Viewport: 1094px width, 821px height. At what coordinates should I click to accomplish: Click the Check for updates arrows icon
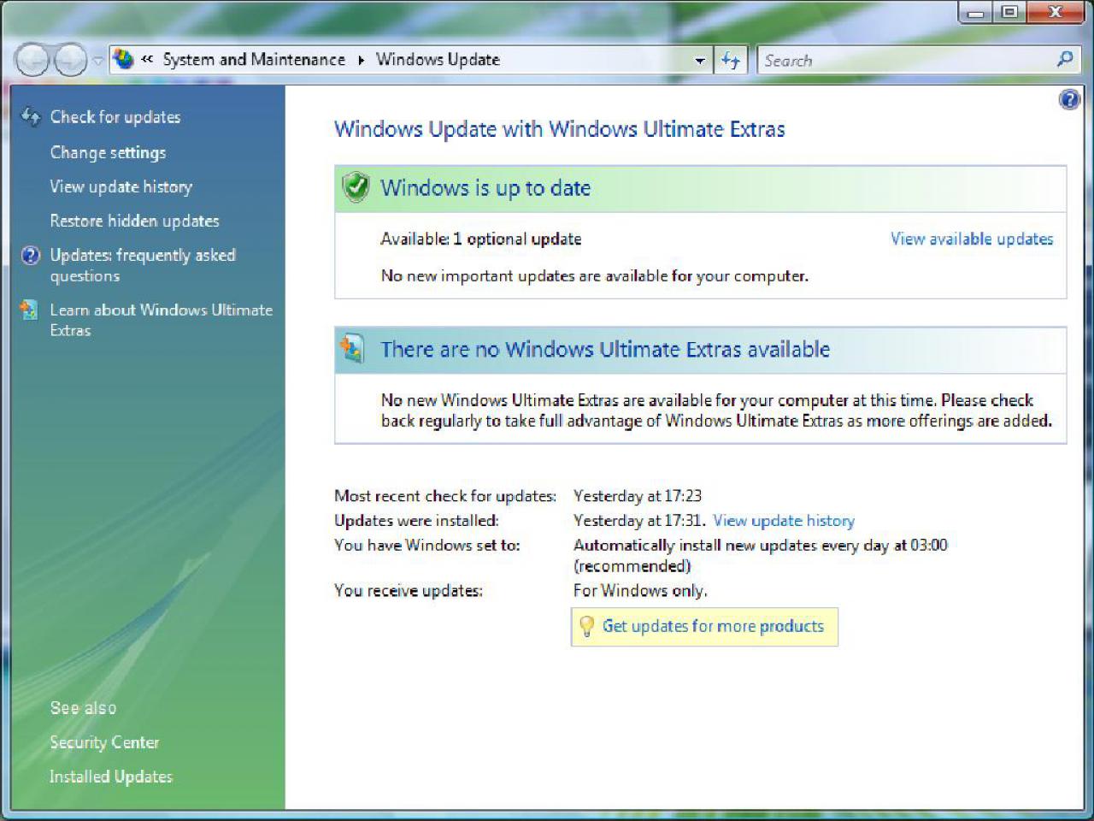point(31,116)
